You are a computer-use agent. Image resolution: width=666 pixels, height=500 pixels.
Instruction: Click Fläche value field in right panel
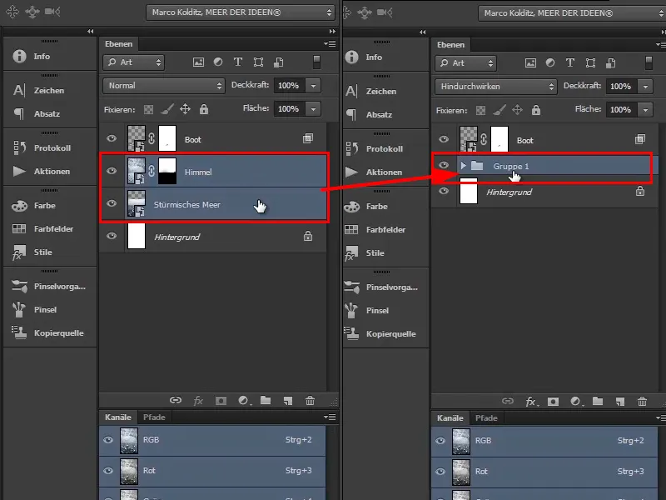[x=621, y=110]
